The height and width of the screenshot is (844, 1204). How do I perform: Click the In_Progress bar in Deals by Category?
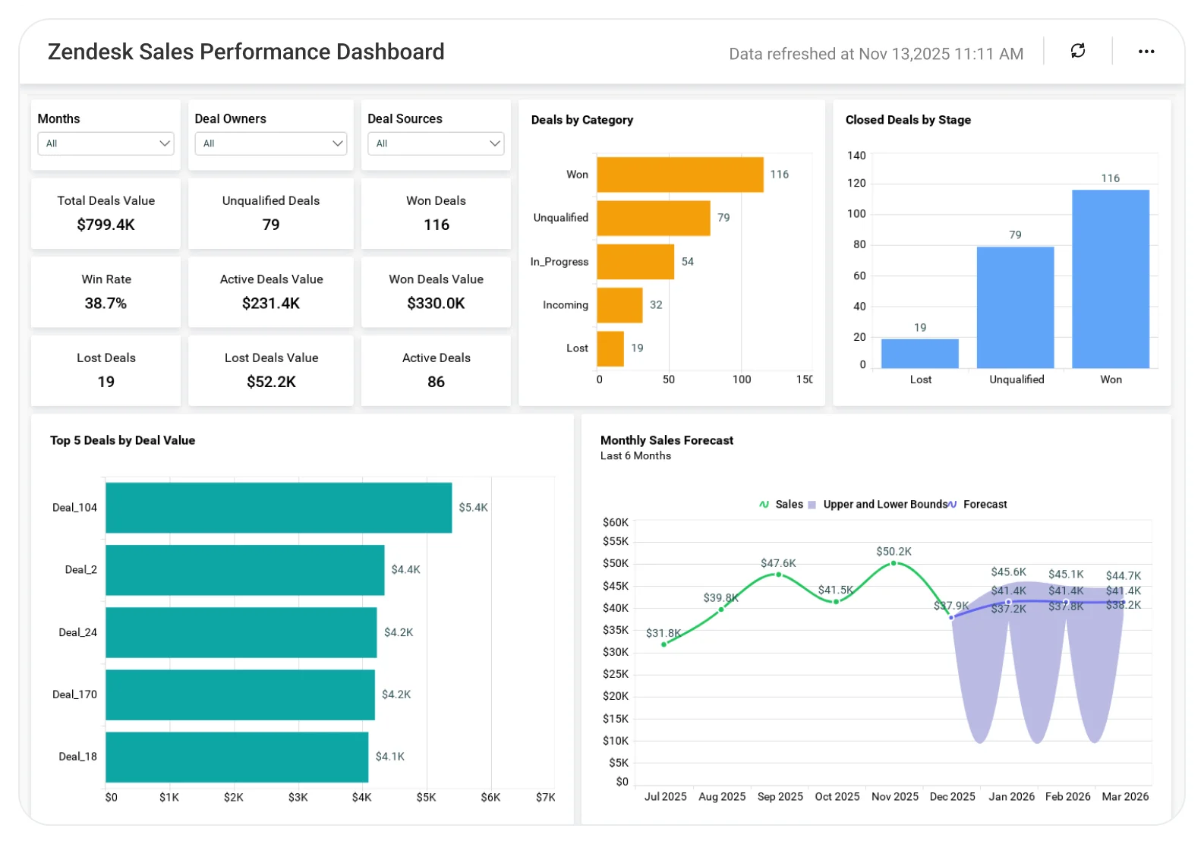click(635, 262)
